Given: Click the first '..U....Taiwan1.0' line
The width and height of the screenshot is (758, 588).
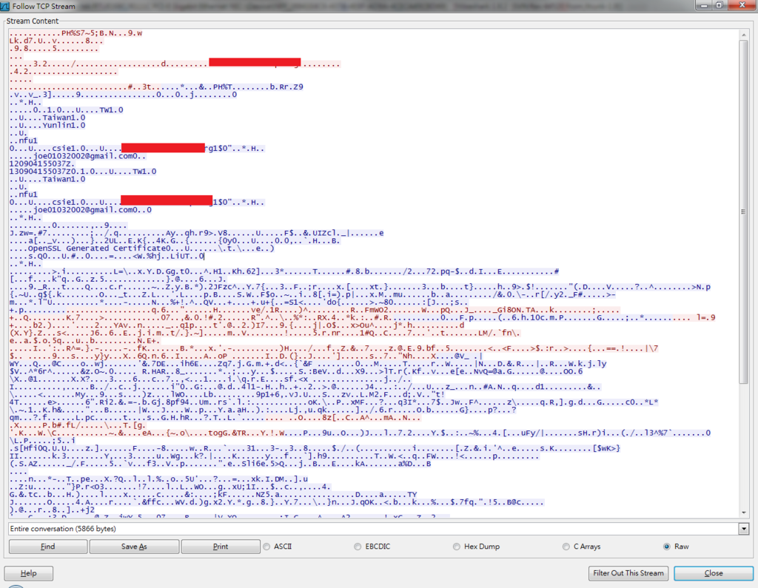Looking at the screenshot, I should 47,118.
